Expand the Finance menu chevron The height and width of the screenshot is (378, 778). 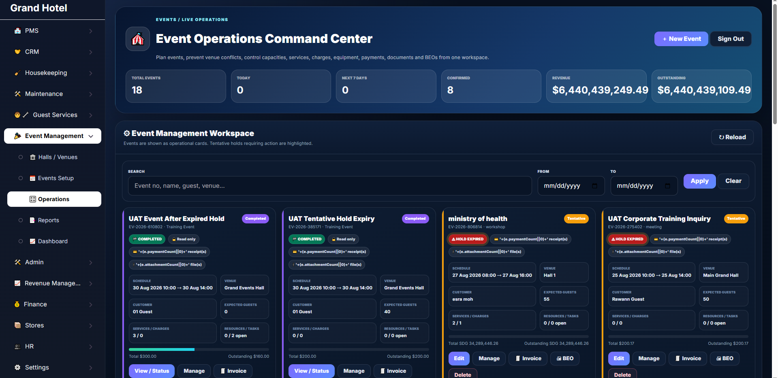91,305
